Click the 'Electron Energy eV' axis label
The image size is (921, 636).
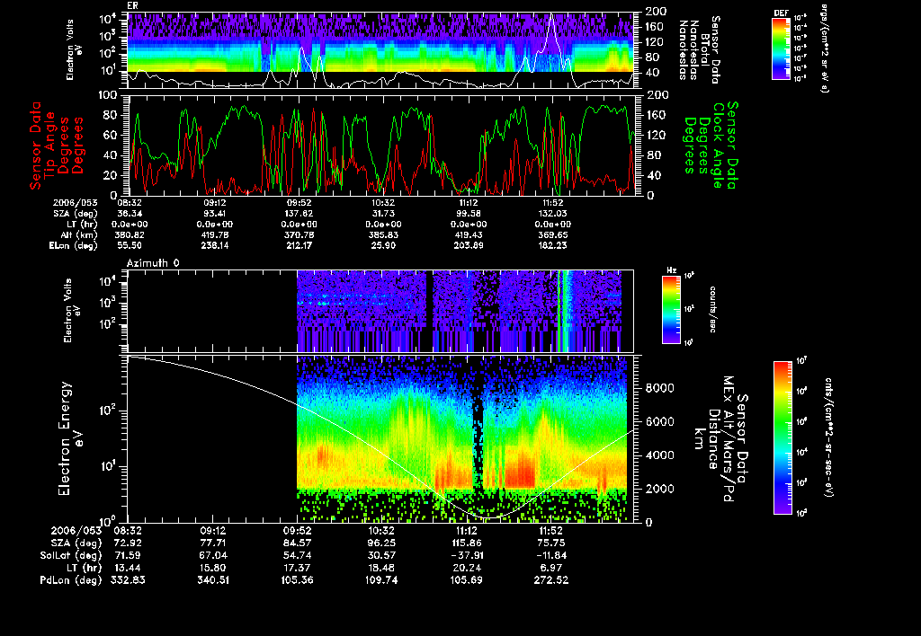pyautogui.click(x=70, y=438)
